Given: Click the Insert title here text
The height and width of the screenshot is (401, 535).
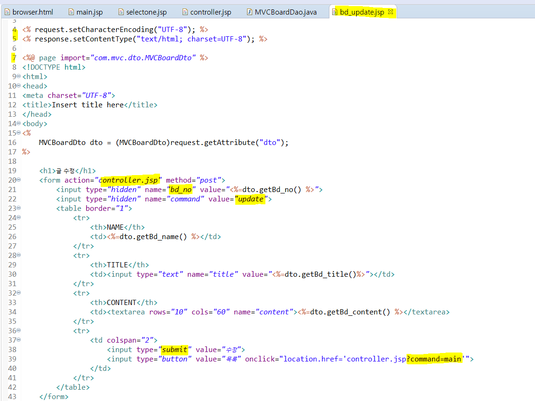Looking at the screenshot, I should coord(88,105).
